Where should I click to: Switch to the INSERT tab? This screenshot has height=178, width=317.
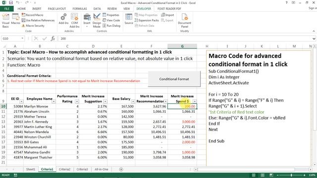(x=37, y=9)
